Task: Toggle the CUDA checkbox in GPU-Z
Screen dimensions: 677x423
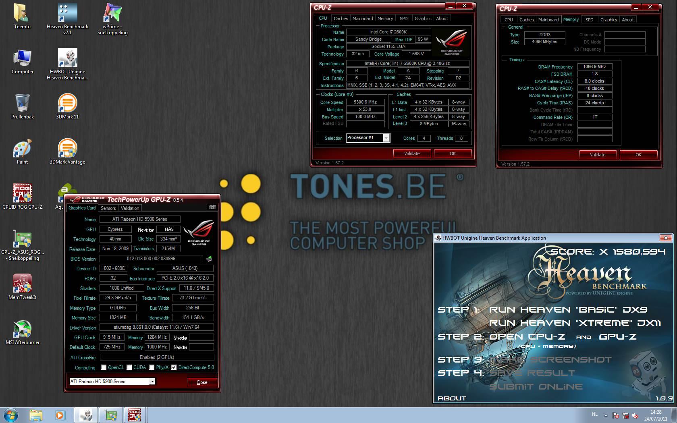Action: point(129,367)
